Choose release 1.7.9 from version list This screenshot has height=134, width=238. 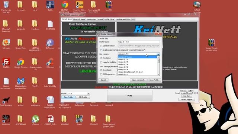[x=137, y=60]
